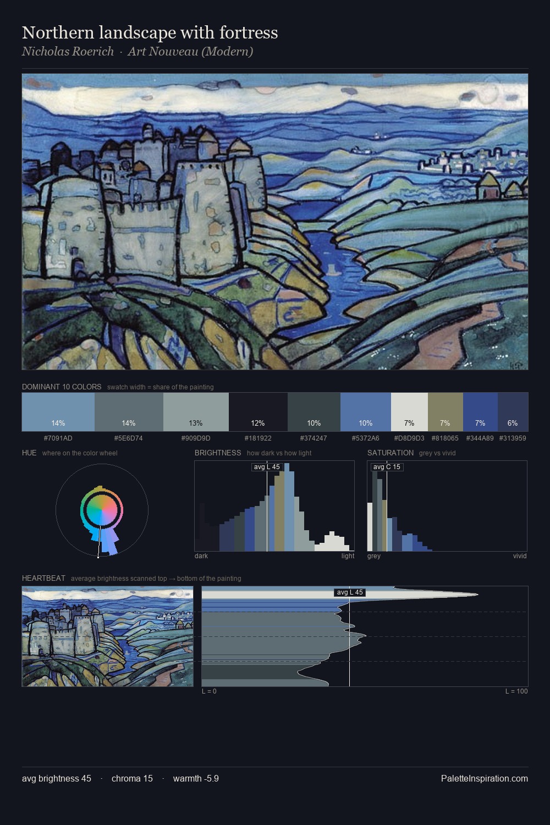Viewport: 550px width, 825px height.
Task: Click the 'avg brightness 45' footer text
Action: coord(57,778)
